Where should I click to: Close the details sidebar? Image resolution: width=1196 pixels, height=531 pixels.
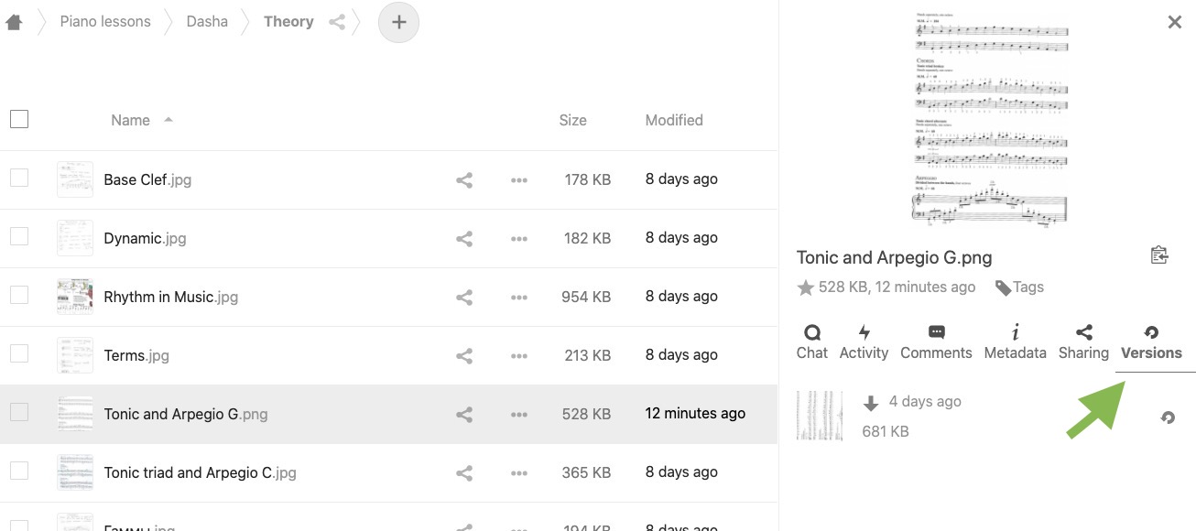(x=1175, y=22)
